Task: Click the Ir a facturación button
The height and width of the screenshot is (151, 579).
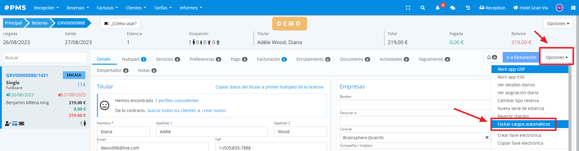Action: point(521,57)
